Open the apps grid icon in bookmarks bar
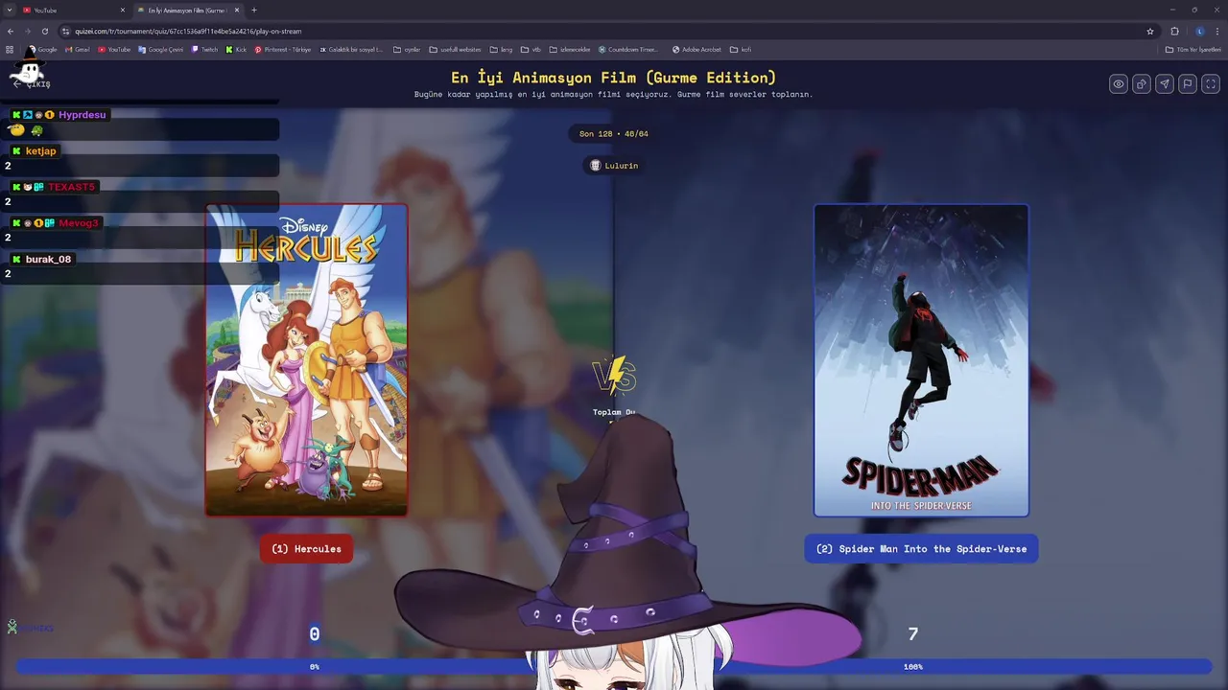The height and width of the screenshot is (690, 1228). coord(10,50)
